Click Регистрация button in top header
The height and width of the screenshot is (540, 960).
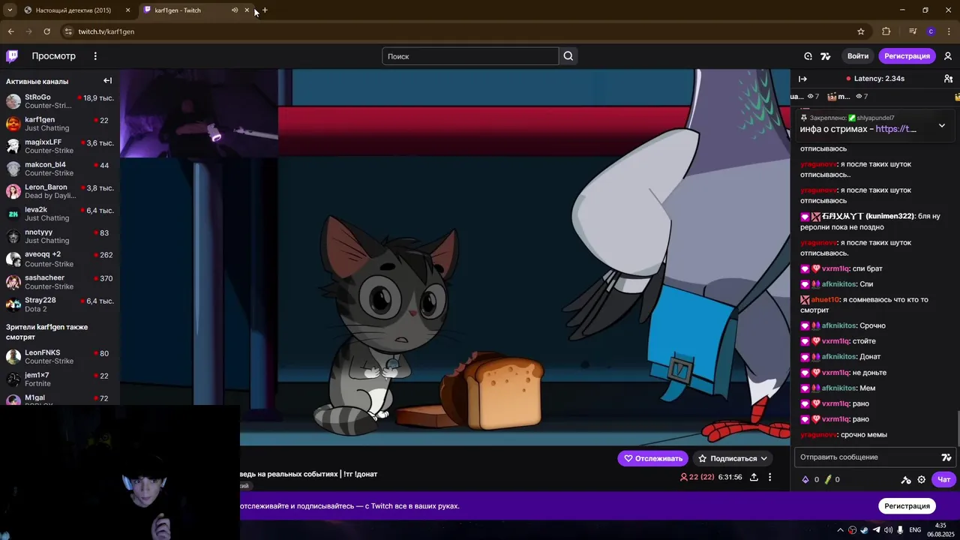907,56
